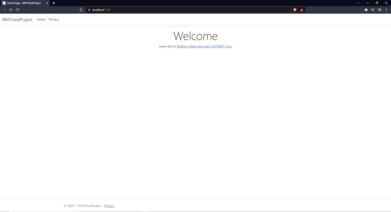Minimize the browser window
Image resolution: width=391 pixels, height=212 pixels.
click(368, 3)
